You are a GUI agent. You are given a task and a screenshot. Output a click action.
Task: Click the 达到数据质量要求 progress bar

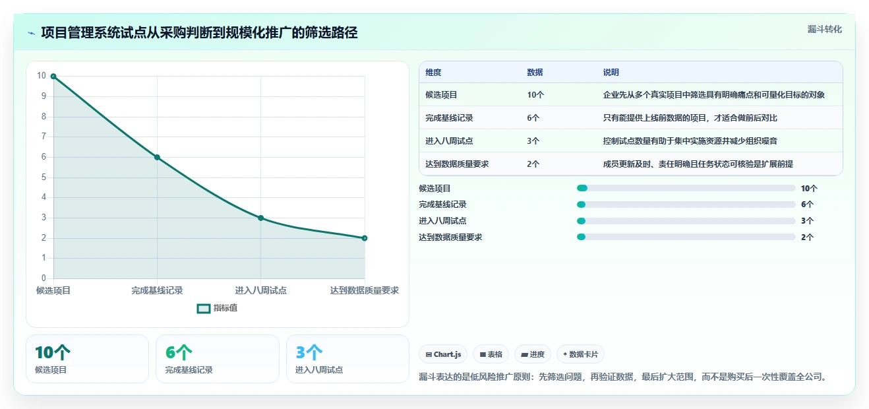point(686,237)
